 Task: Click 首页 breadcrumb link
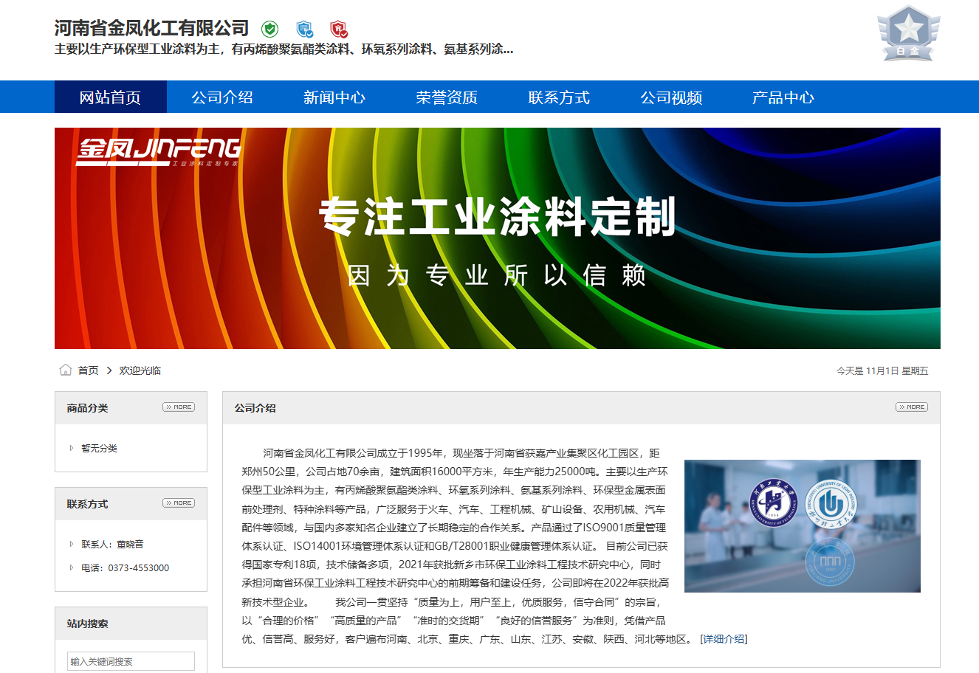(x=89, y=370)
